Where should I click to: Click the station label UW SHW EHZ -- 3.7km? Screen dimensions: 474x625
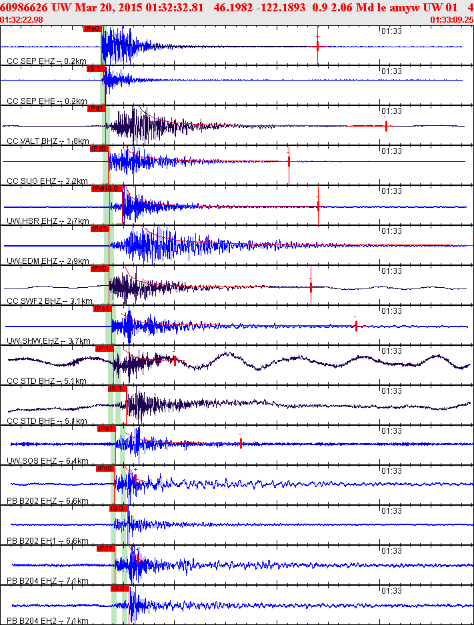pyautogui.click(x=49, y=340)
